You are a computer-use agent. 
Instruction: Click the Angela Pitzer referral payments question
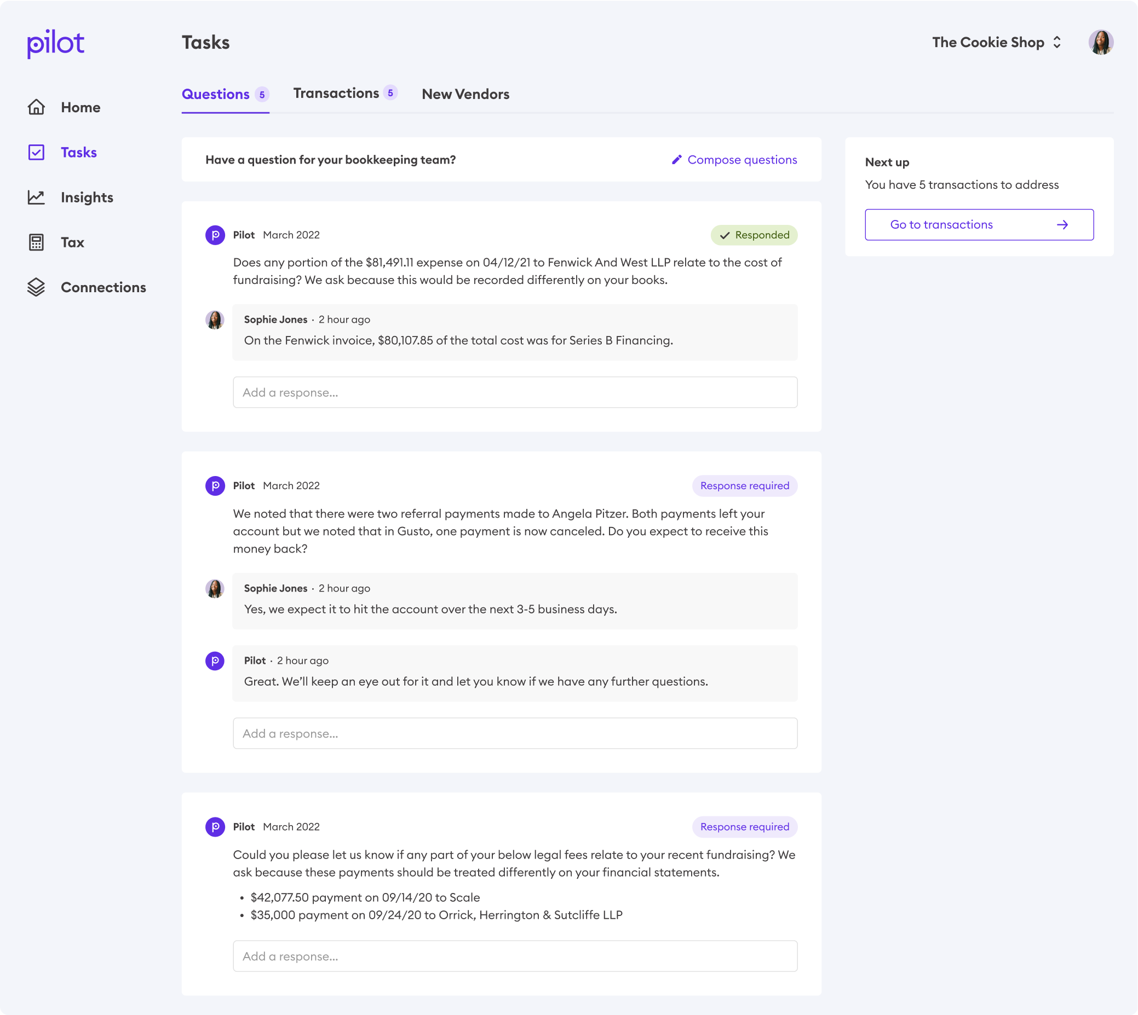coord(501,531)
